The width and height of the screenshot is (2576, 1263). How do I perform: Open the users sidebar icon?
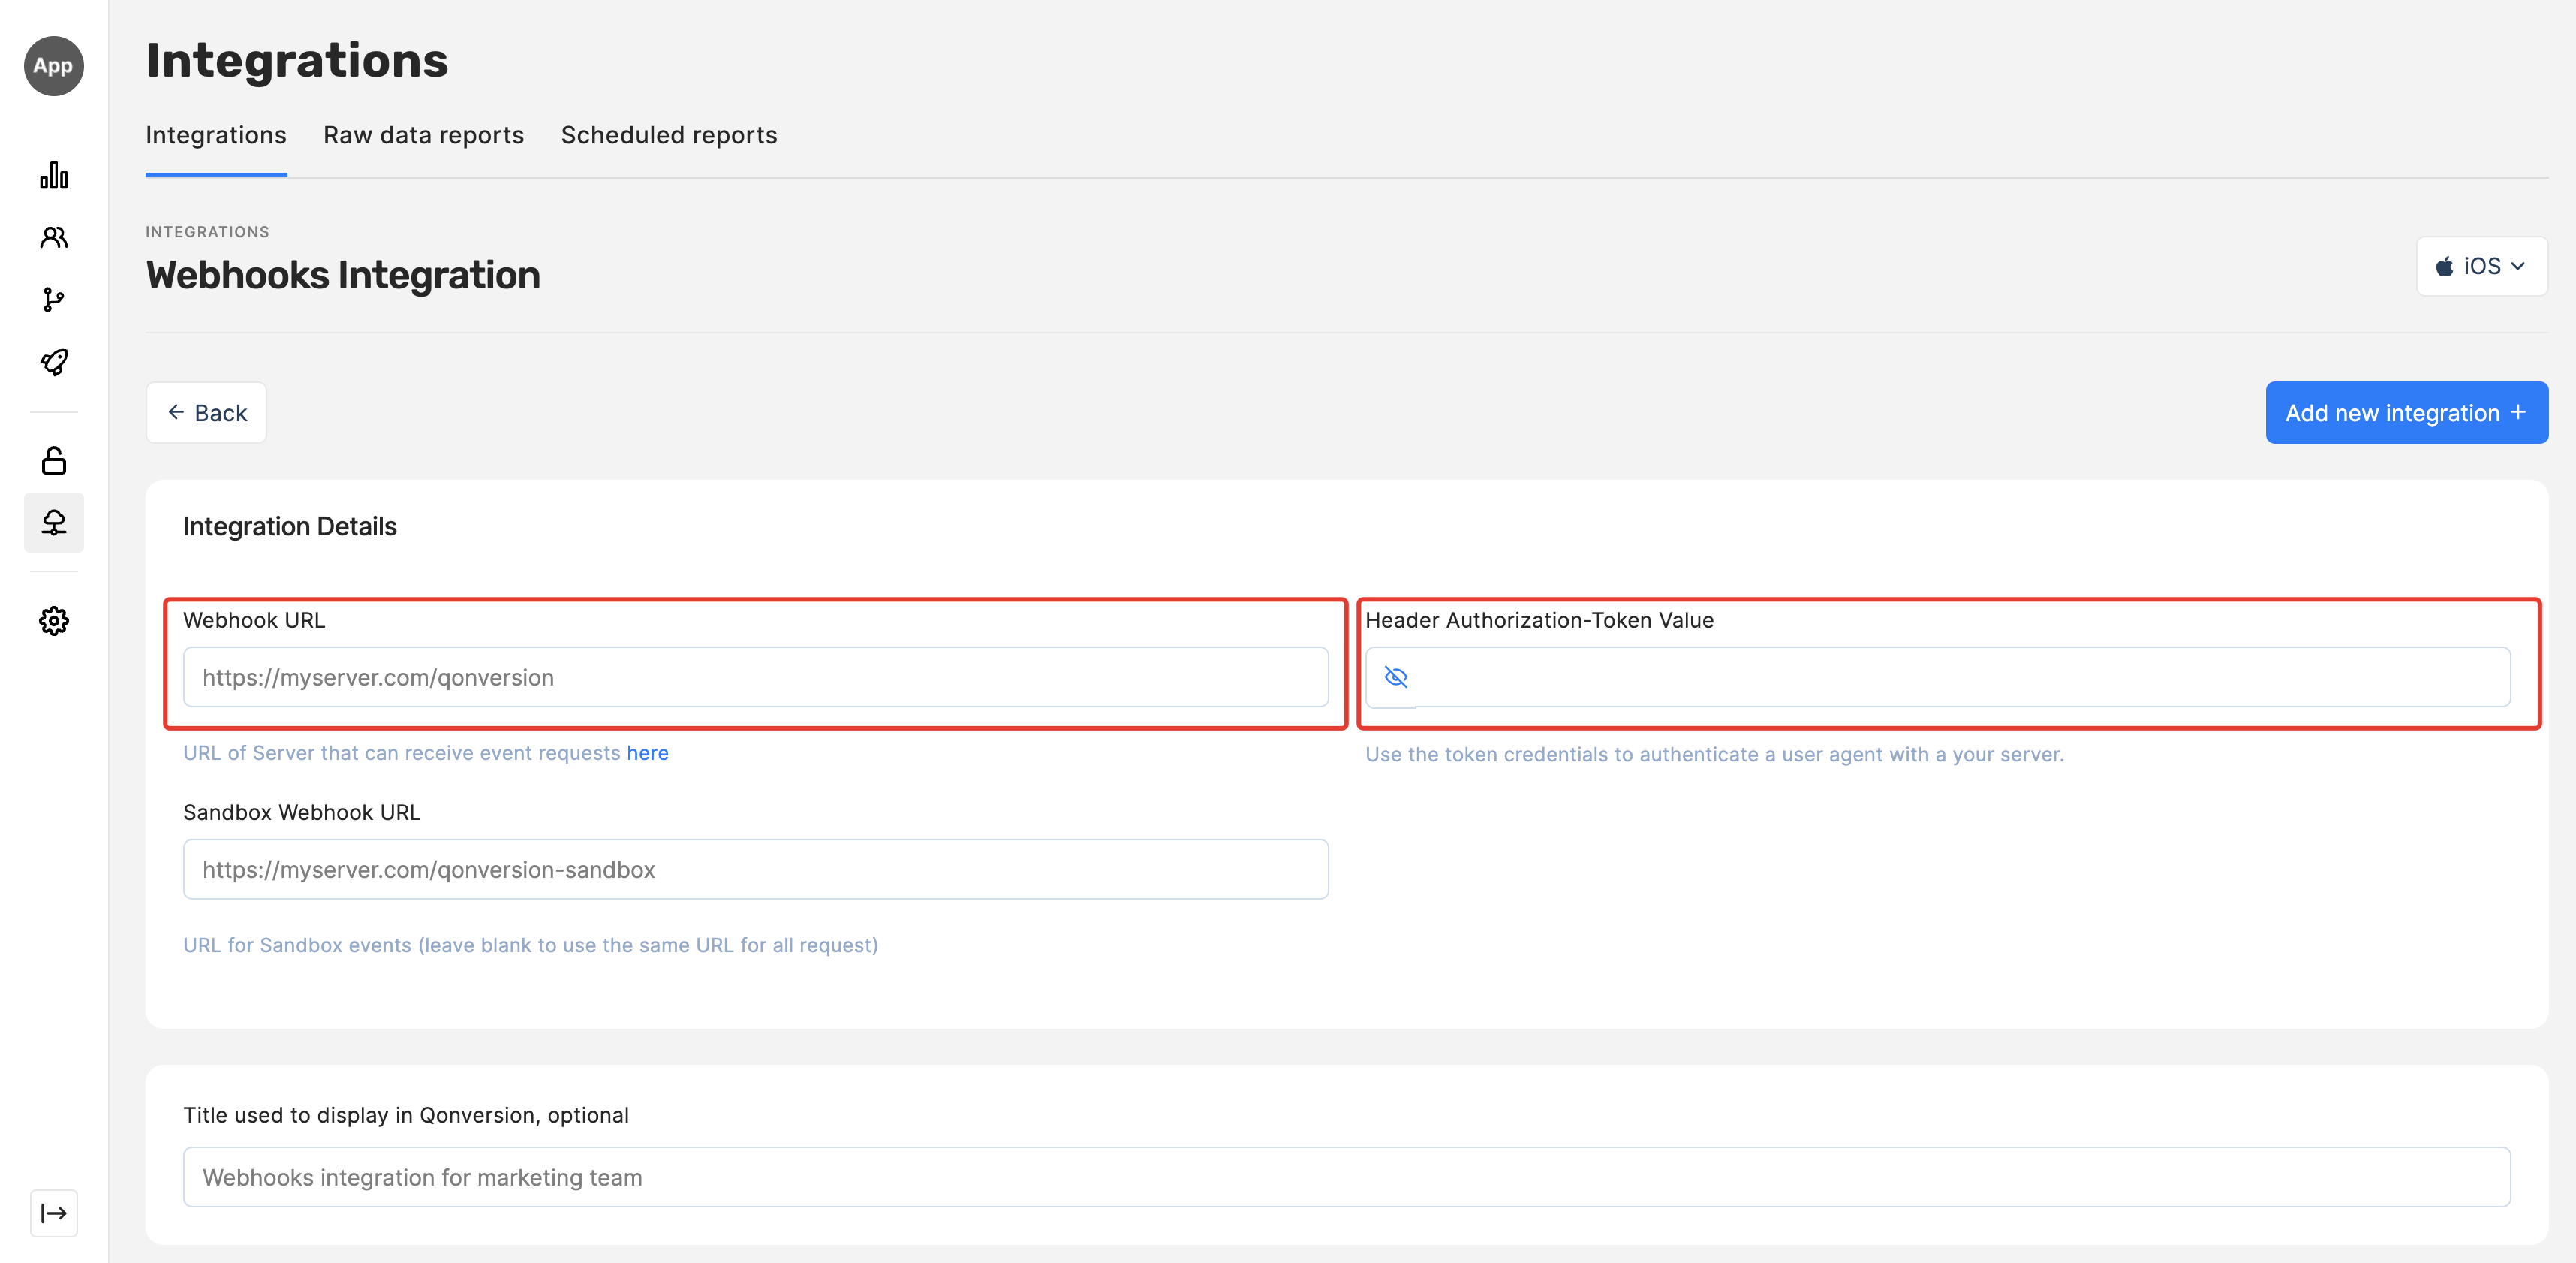coord(54,237)
